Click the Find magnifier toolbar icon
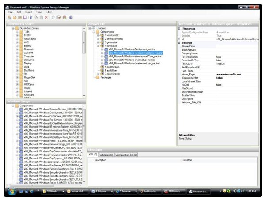This screenshot has height=200, width=265. (x=53, y=18)
